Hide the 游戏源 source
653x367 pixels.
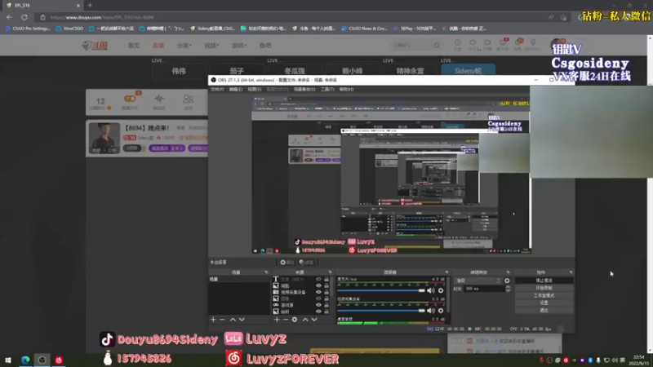point(318,305)
